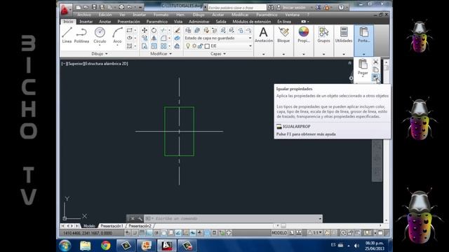449x252 pixels.
Task: Click the Trim tool in the Modificar panel
Action: coord(163,30)
